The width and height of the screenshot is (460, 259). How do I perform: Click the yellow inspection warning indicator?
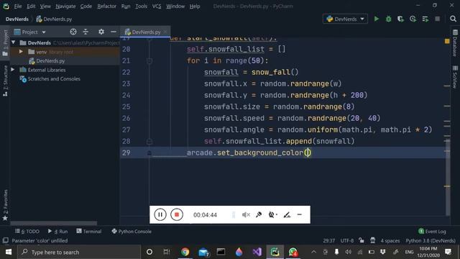click(447, 42)
